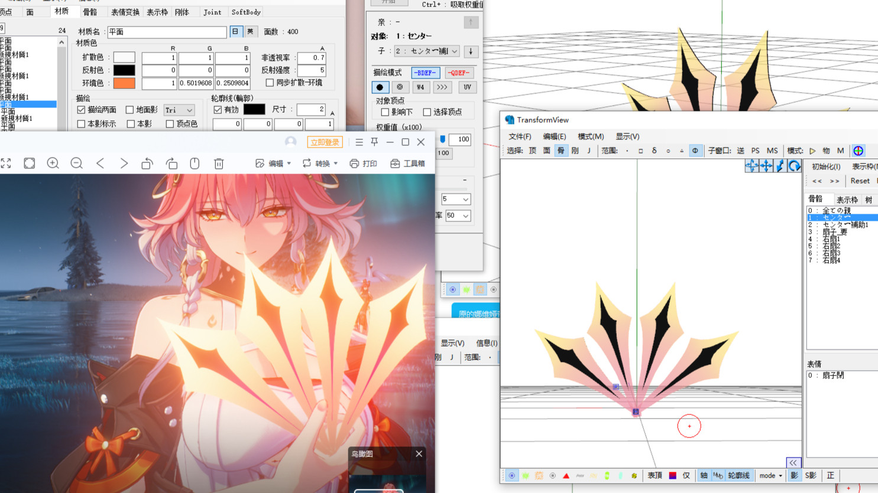
Task: Open the 模式(M) menu in TransformView
Action: pos(590,136)
